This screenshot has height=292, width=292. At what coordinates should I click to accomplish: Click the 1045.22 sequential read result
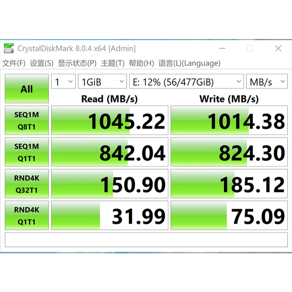[110, 121]
